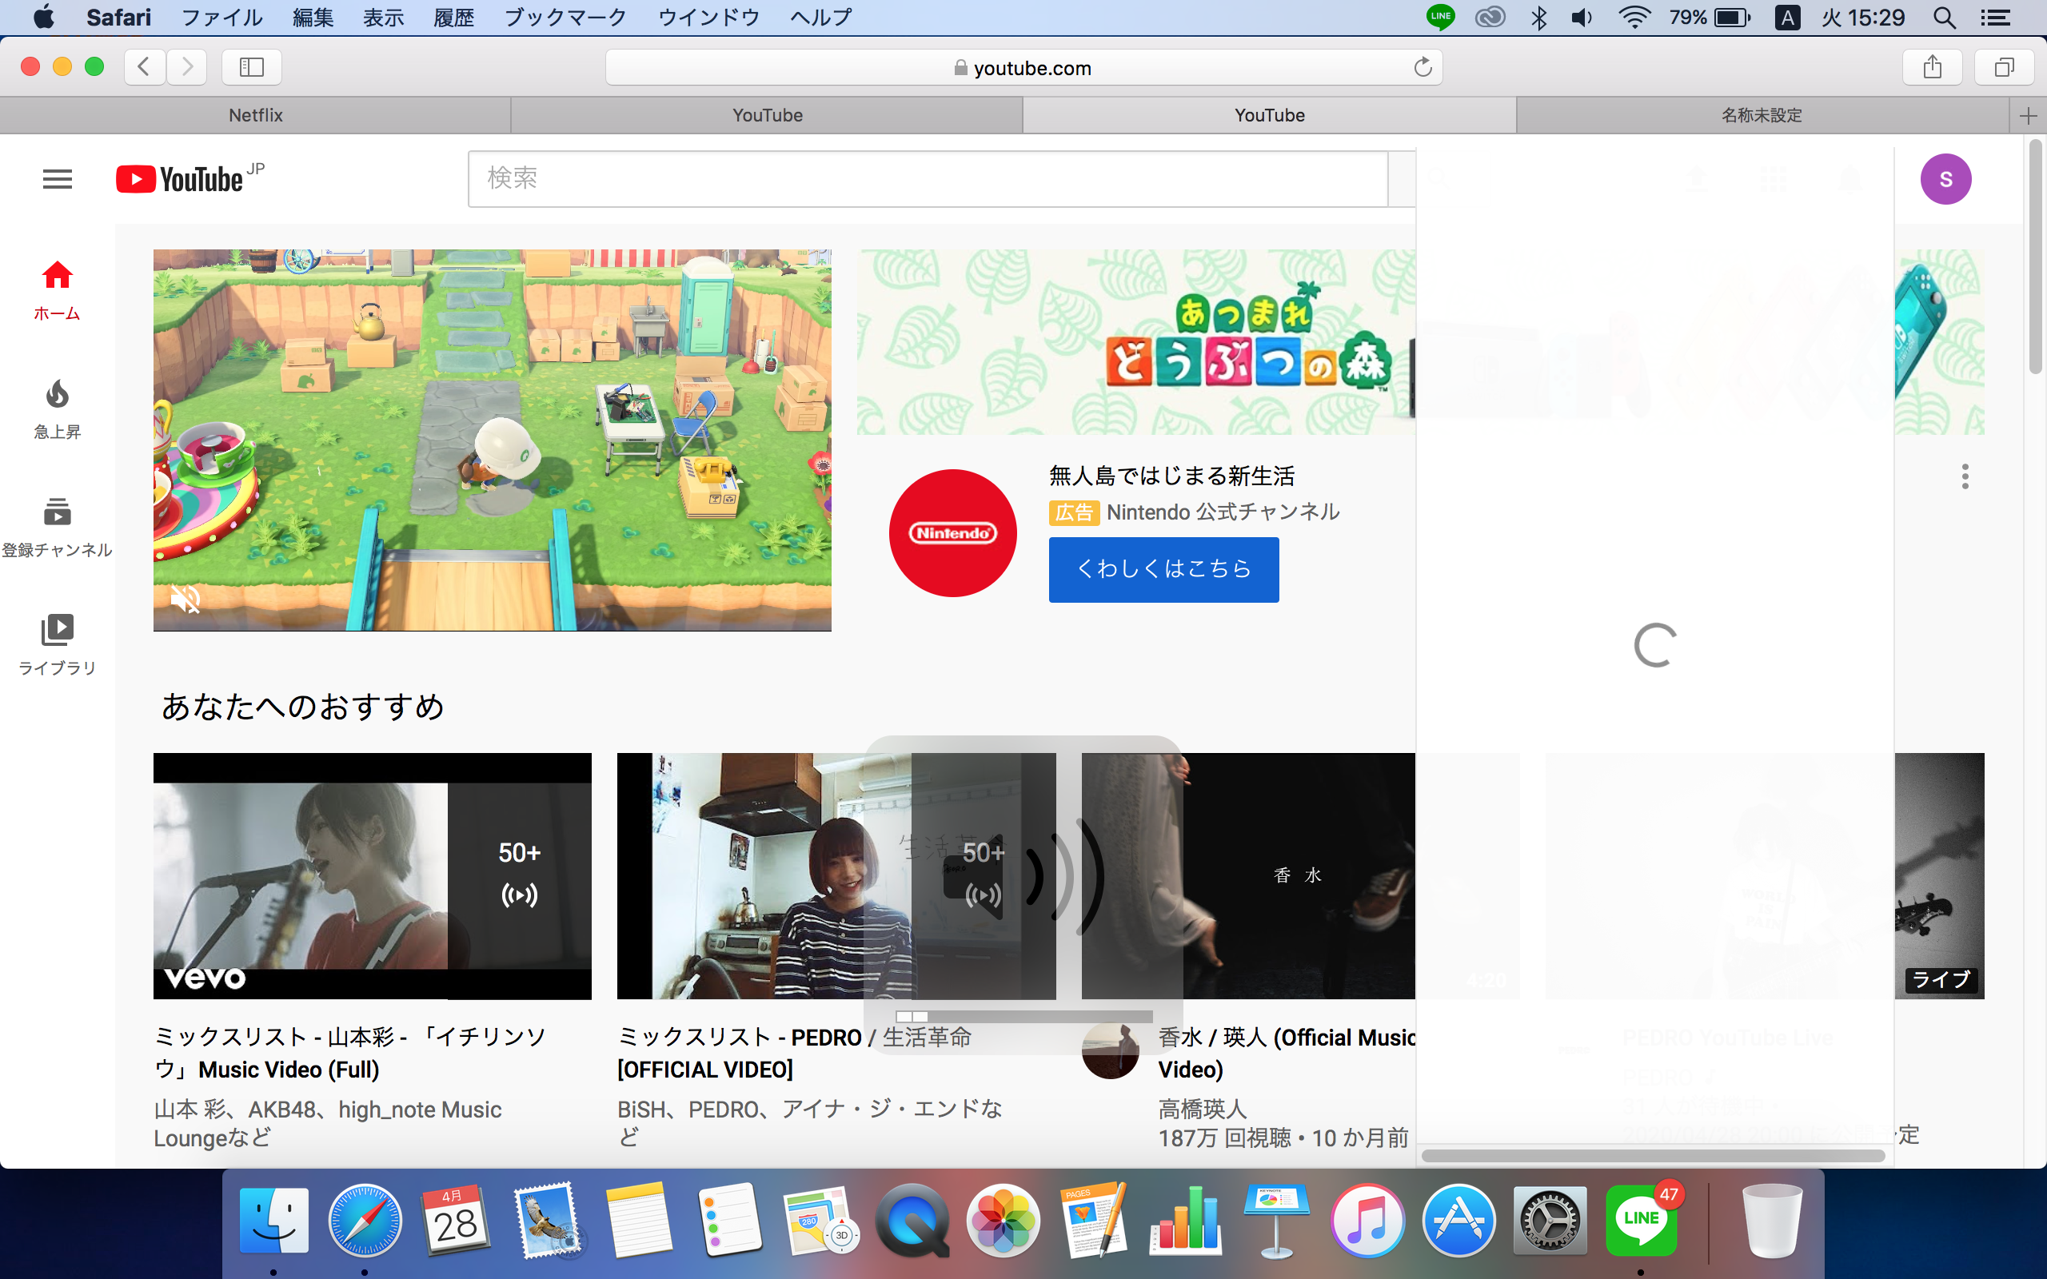The height and width of the screenshot is (1279, 2047).
Task: Open the input source A menu
Action: tap(1786, 18)
